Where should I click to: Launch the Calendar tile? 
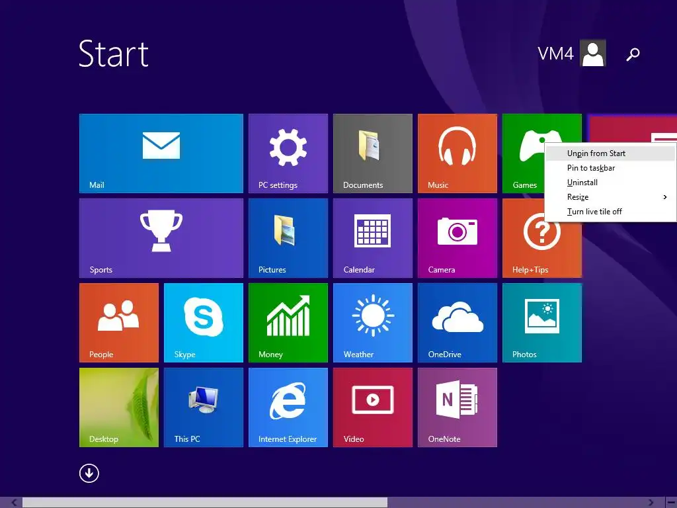click(x=373, y=238)
